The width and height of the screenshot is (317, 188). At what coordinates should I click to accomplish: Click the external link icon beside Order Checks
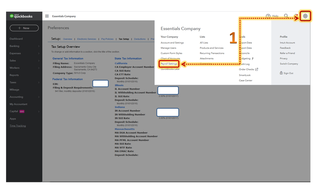point(257,69)
